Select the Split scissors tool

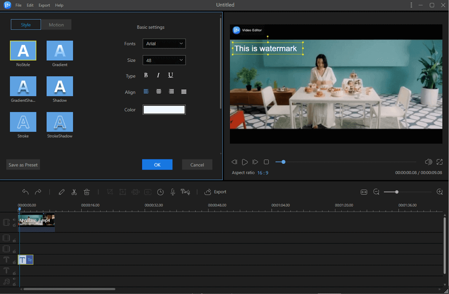click(x=74, y=192)
